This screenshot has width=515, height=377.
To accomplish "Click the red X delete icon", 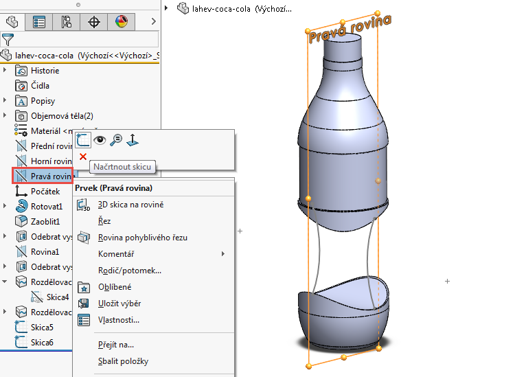I will click(83, 157).
